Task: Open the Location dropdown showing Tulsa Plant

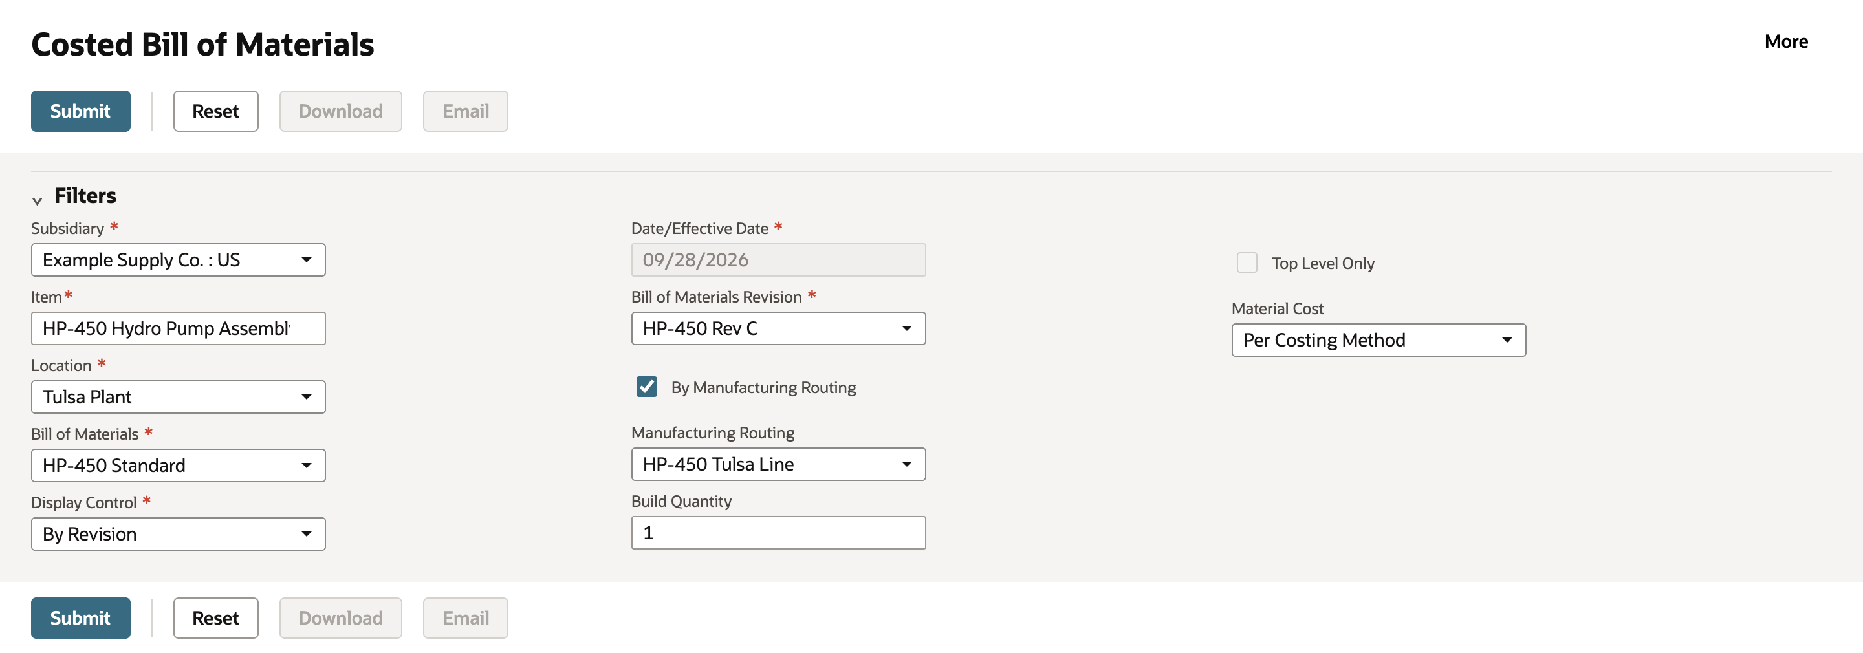Action: pyautogui.click(x=178, y=397)
